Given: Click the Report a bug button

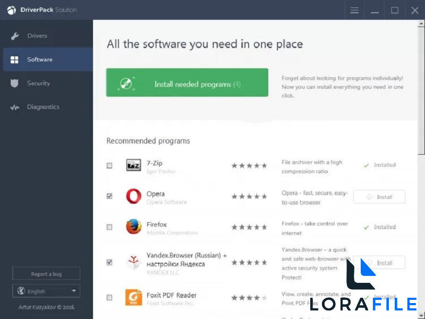Looking at the screenshot, I should click(x=46, y=273).
